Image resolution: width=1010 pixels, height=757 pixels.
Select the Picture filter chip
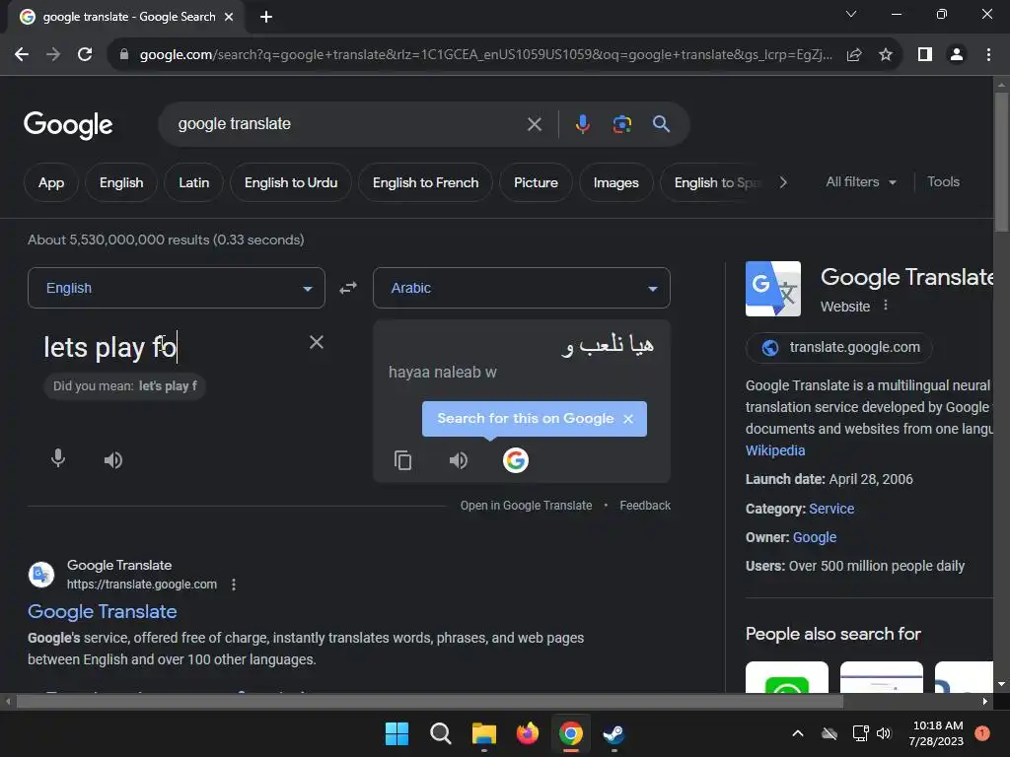(x=536, y=182)
